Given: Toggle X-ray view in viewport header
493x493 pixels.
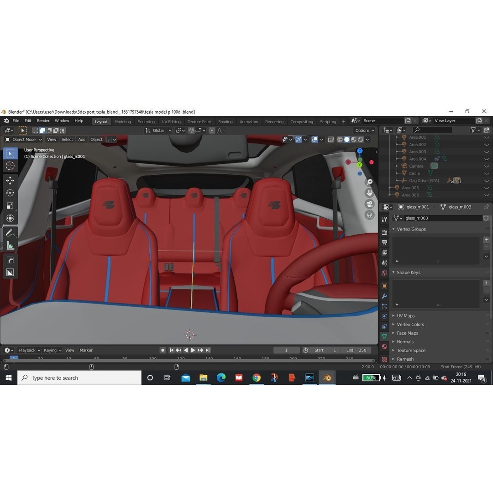Looking at the screenshot, I should (330, 139).
